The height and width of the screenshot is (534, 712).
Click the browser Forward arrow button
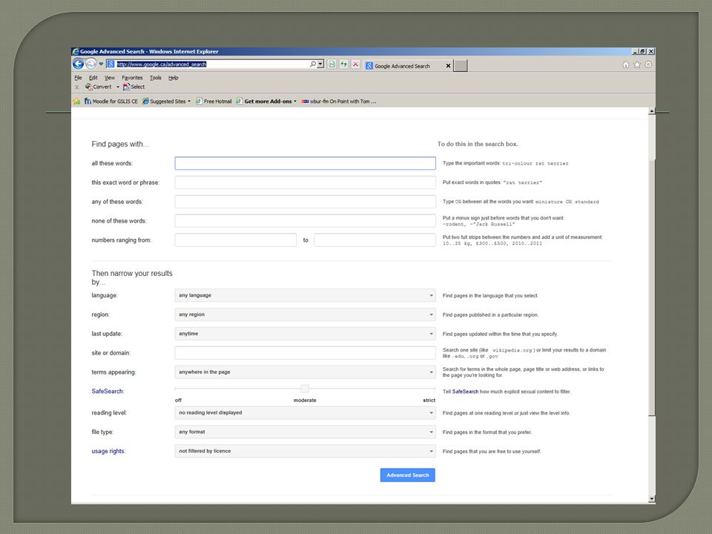click(x=90, y=64)
